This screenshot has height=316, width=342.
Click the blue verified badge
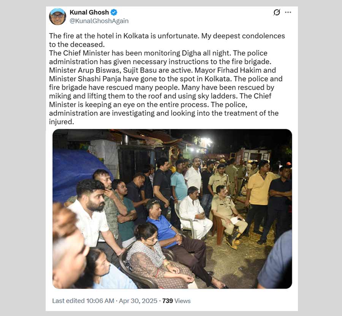(x=114, y=13)
